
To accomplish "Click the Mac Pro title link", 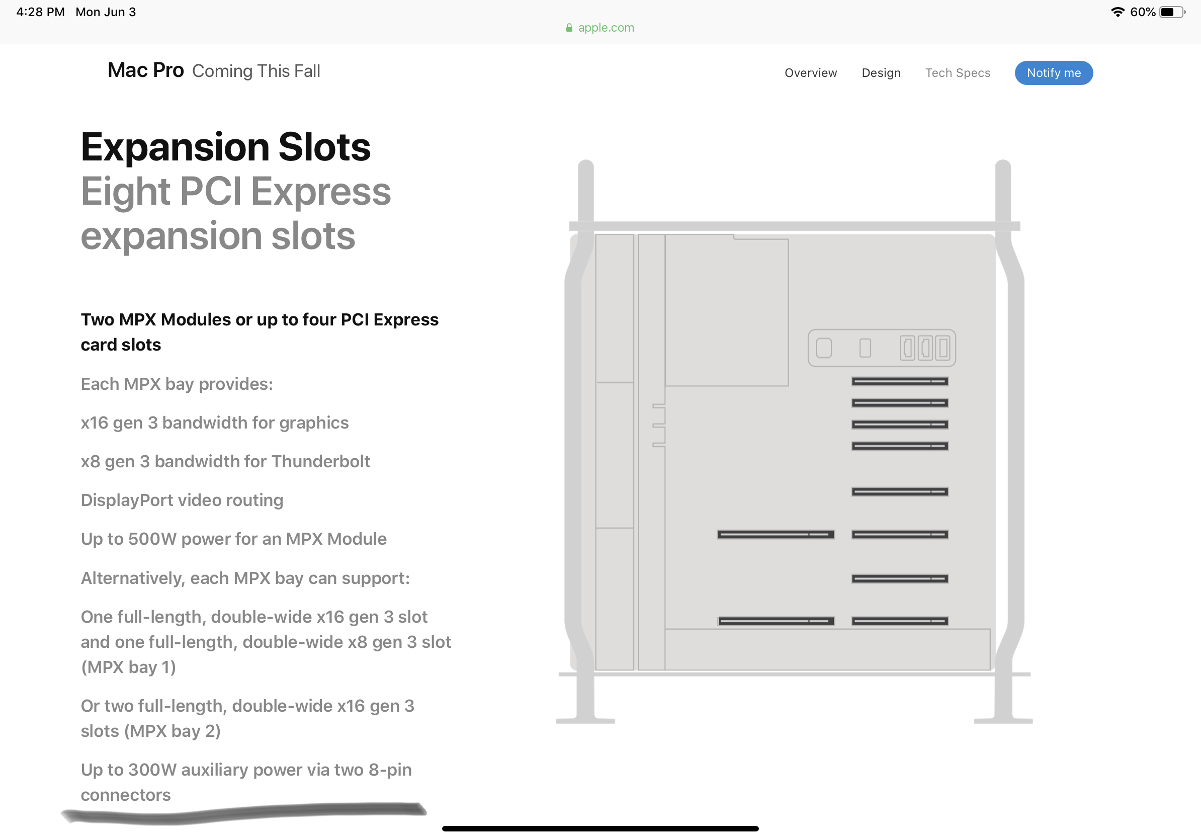I will pyautogui.click(x=145, y=70).
